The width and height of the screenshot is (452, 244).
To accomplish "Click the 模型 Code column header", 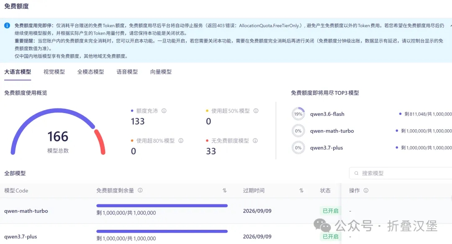I will (16, 191).
